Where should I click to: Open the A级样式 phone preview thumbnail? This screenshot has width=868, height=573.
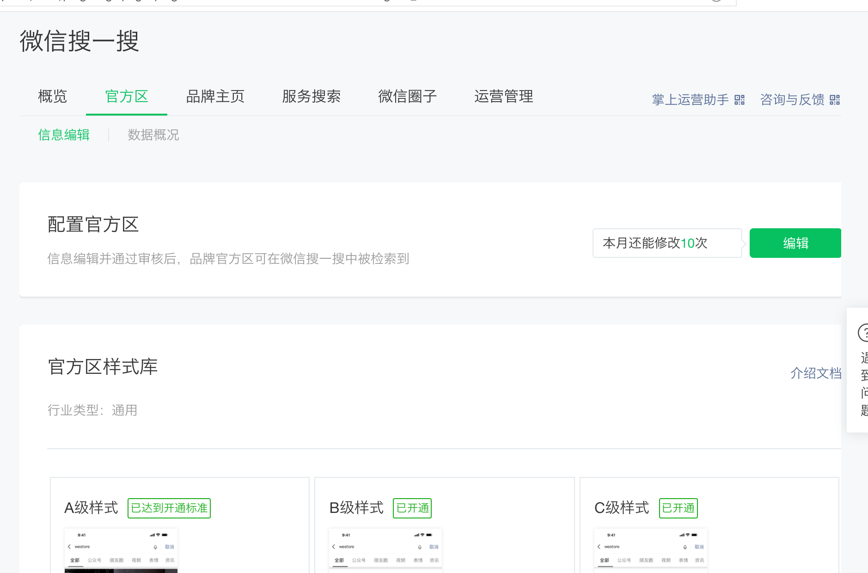pos(121,551)
